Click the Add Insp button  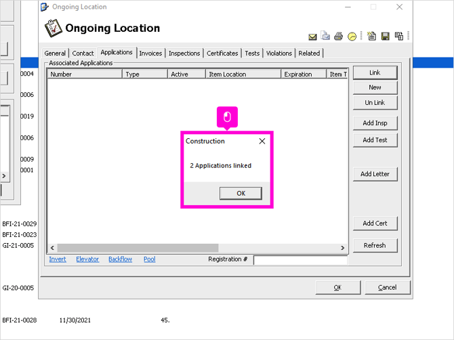click(x=375, y=123)
